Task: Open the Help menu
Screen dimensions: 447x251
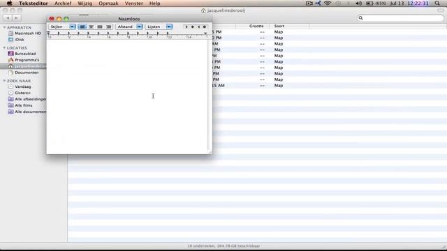Action: (154, 3)
